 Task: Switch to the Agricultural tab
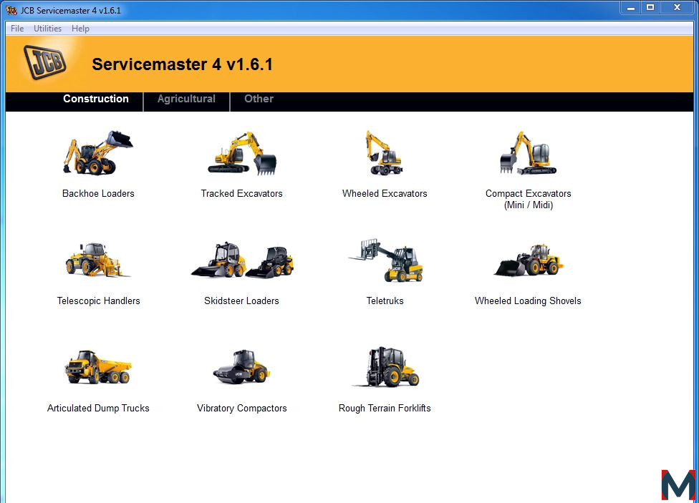click(186, 99)
